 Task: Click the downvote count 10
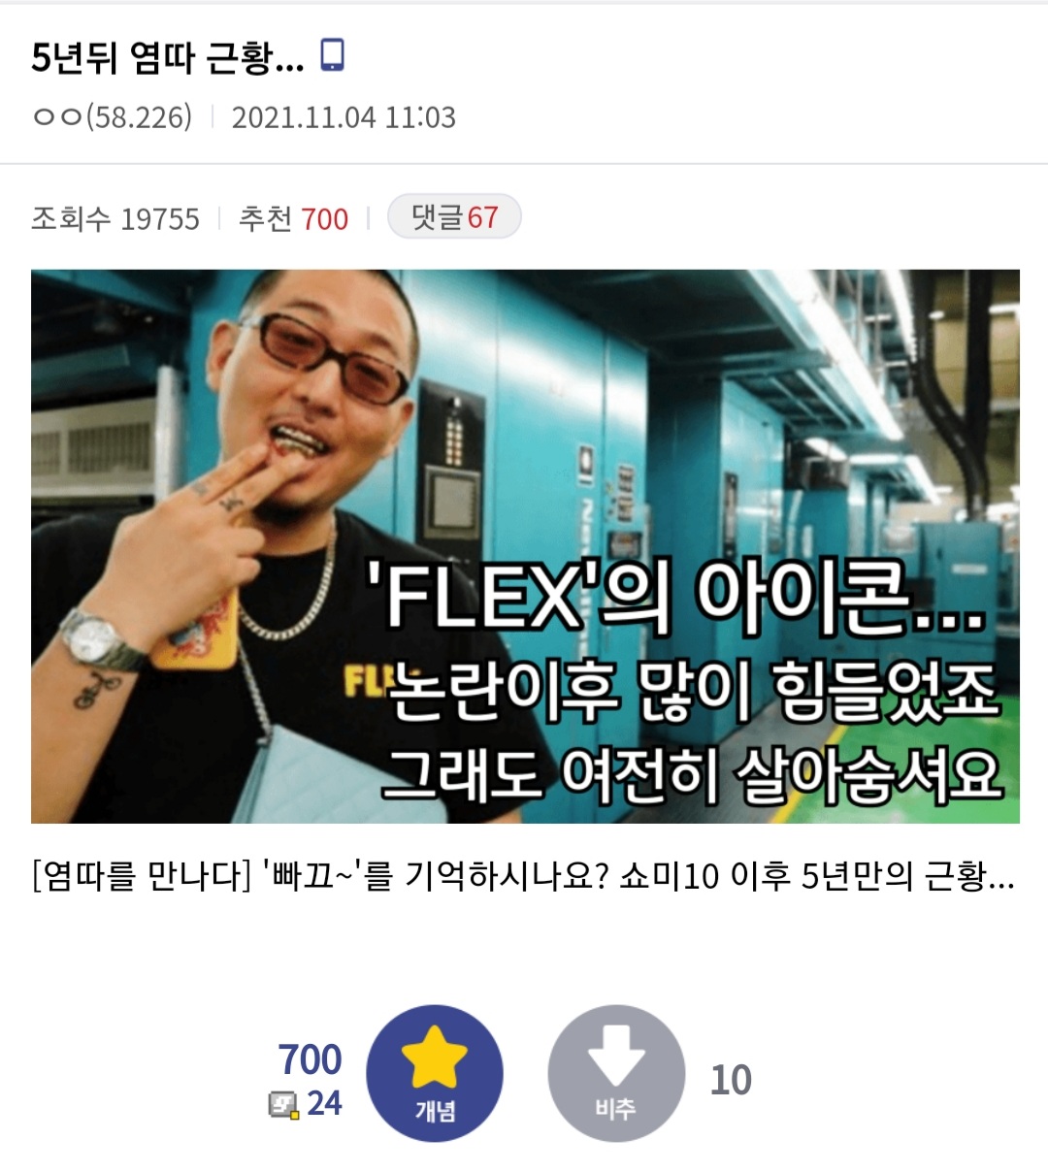[731, 1080]
